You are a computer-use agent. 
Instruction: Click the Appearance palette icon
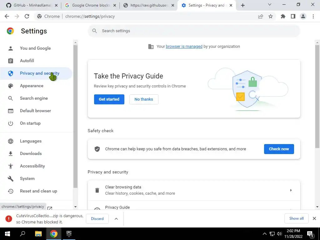pos(11,86)
